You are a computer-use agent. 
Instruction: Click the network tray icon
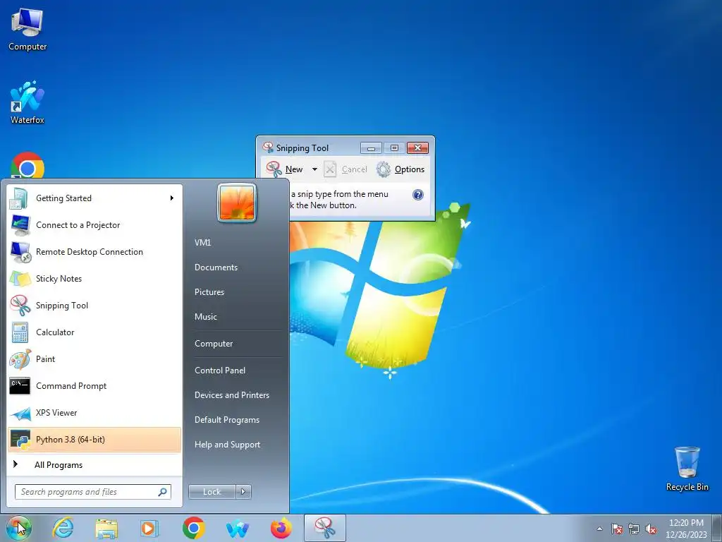(x=634, y=529)
